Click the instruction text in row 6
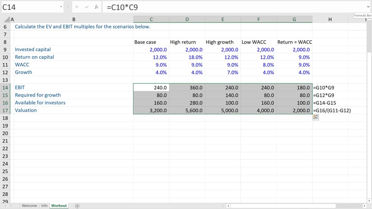372x209 pixels. (x=83, y=27)
